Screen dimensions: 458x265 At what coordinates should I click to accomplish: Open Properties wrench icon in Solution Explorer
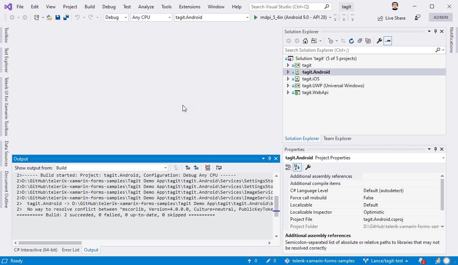coord(379,41)
